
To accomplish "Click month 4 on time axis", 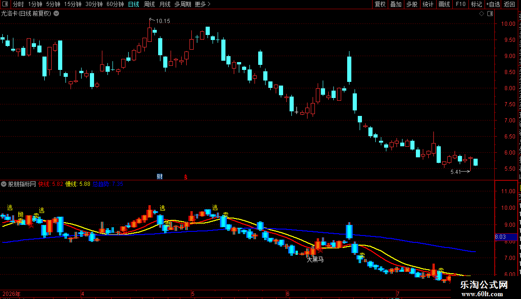I will tap(83, 293).
